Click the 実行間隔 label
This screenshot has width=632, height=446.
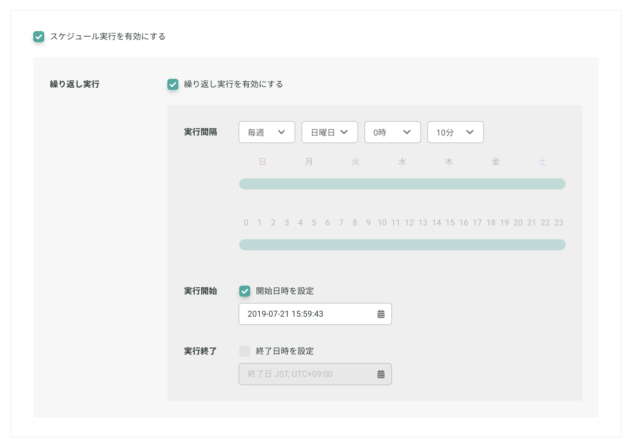coord(201,132)
